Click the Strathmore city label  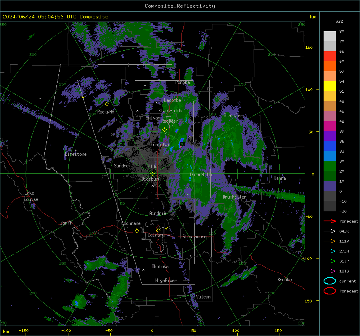194,237
